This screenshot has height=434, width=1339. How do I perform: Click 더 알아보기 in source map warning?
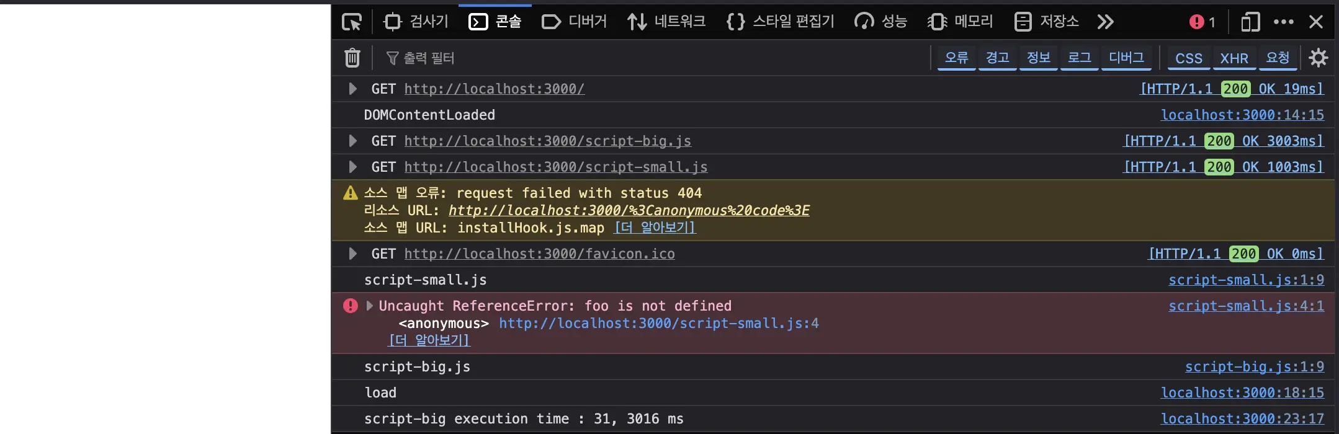tap(655, 228)
